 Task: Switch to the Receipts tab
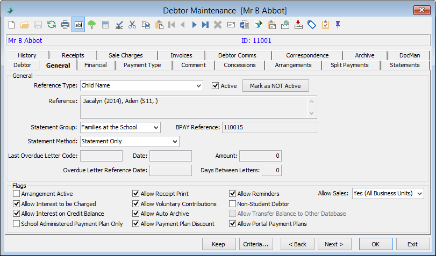73,55
